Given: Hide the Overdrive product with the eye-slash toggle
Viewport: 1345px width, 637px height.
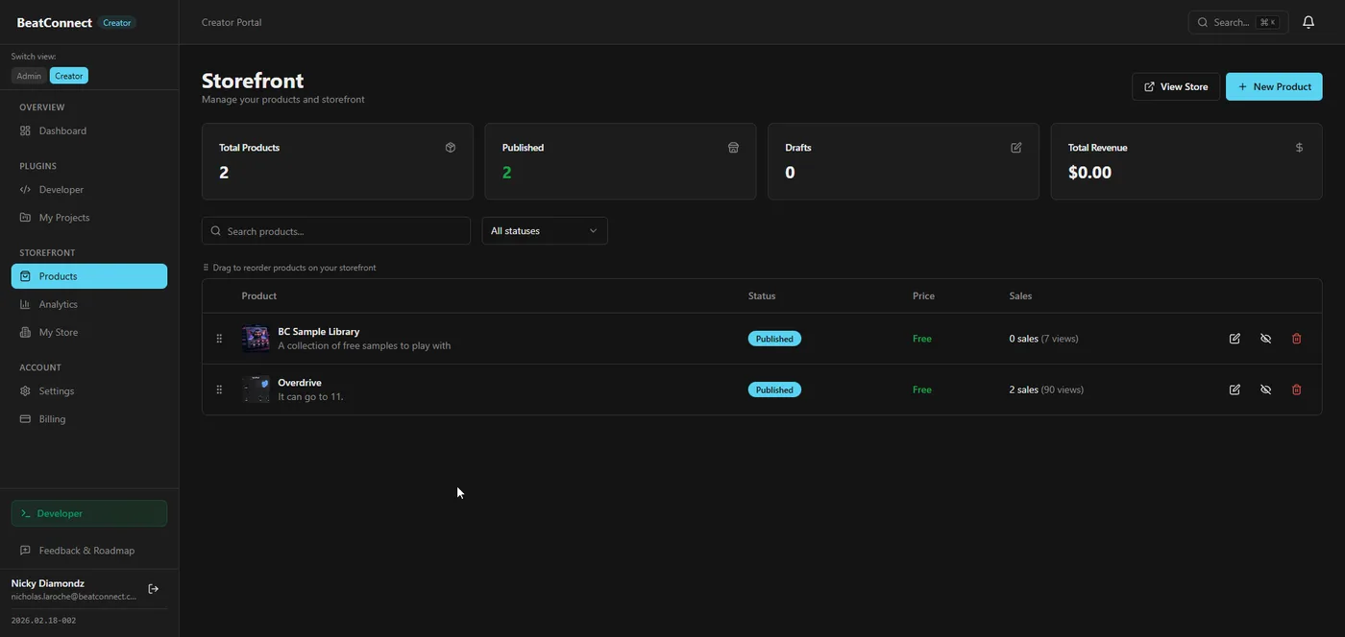Looking at the screenshot, I should tap(1264, 389).
